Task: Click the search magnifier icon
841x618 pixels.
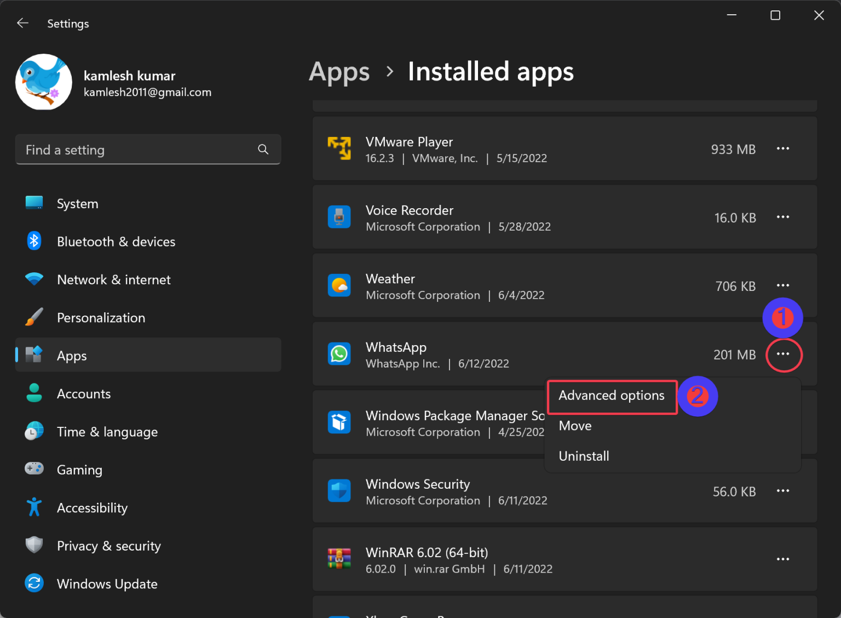Action: tap(263, 150)
